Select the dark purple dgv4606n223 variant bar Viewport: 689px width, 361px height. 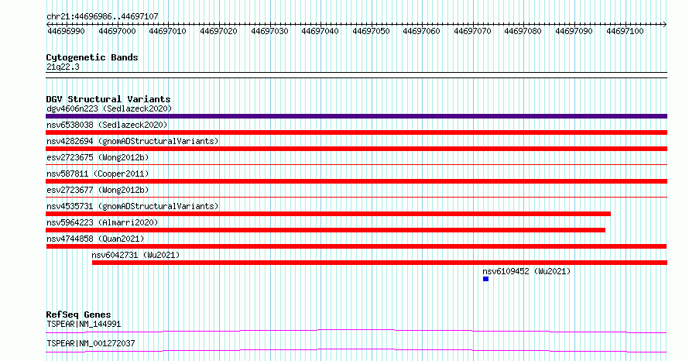tap(356, 116)
